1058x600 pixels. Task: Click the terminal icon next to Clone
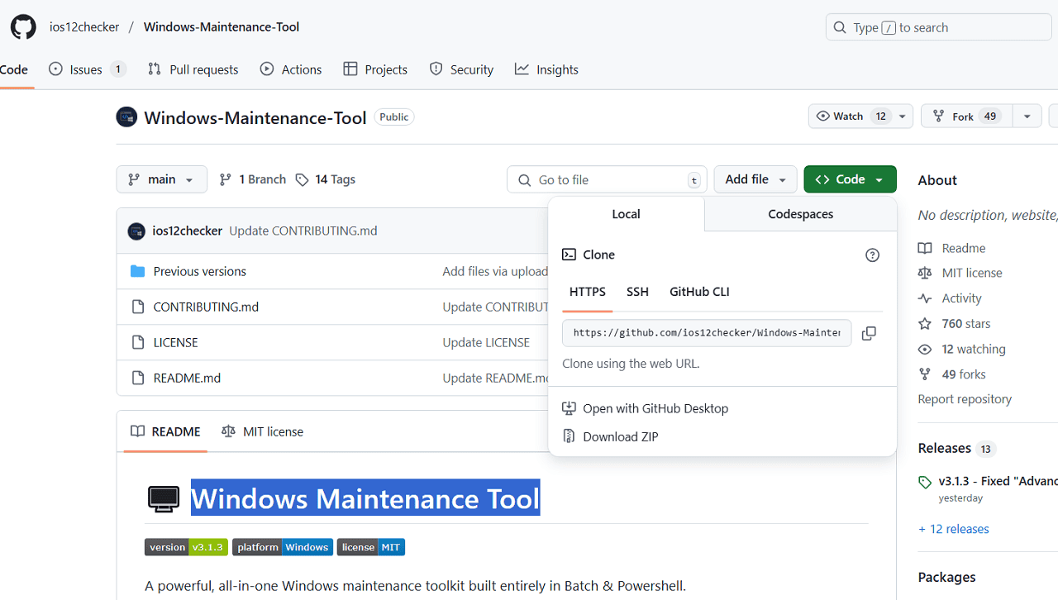[569, 255]
